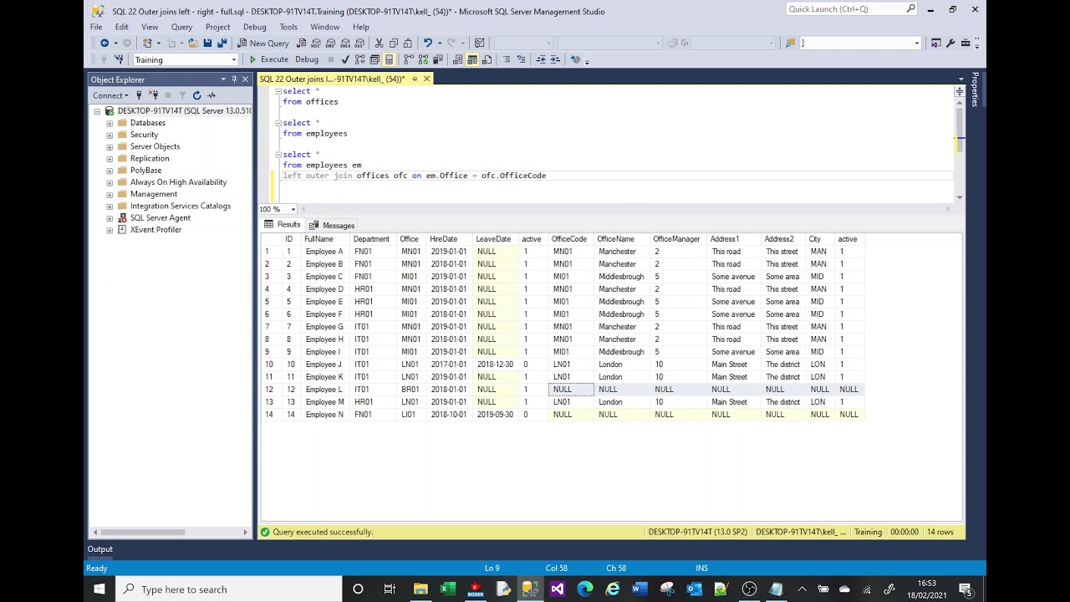This screenshot has width=1070, height=602.
Task: Expand the SQL Server Agent node
Action: [x=110, y=217]
